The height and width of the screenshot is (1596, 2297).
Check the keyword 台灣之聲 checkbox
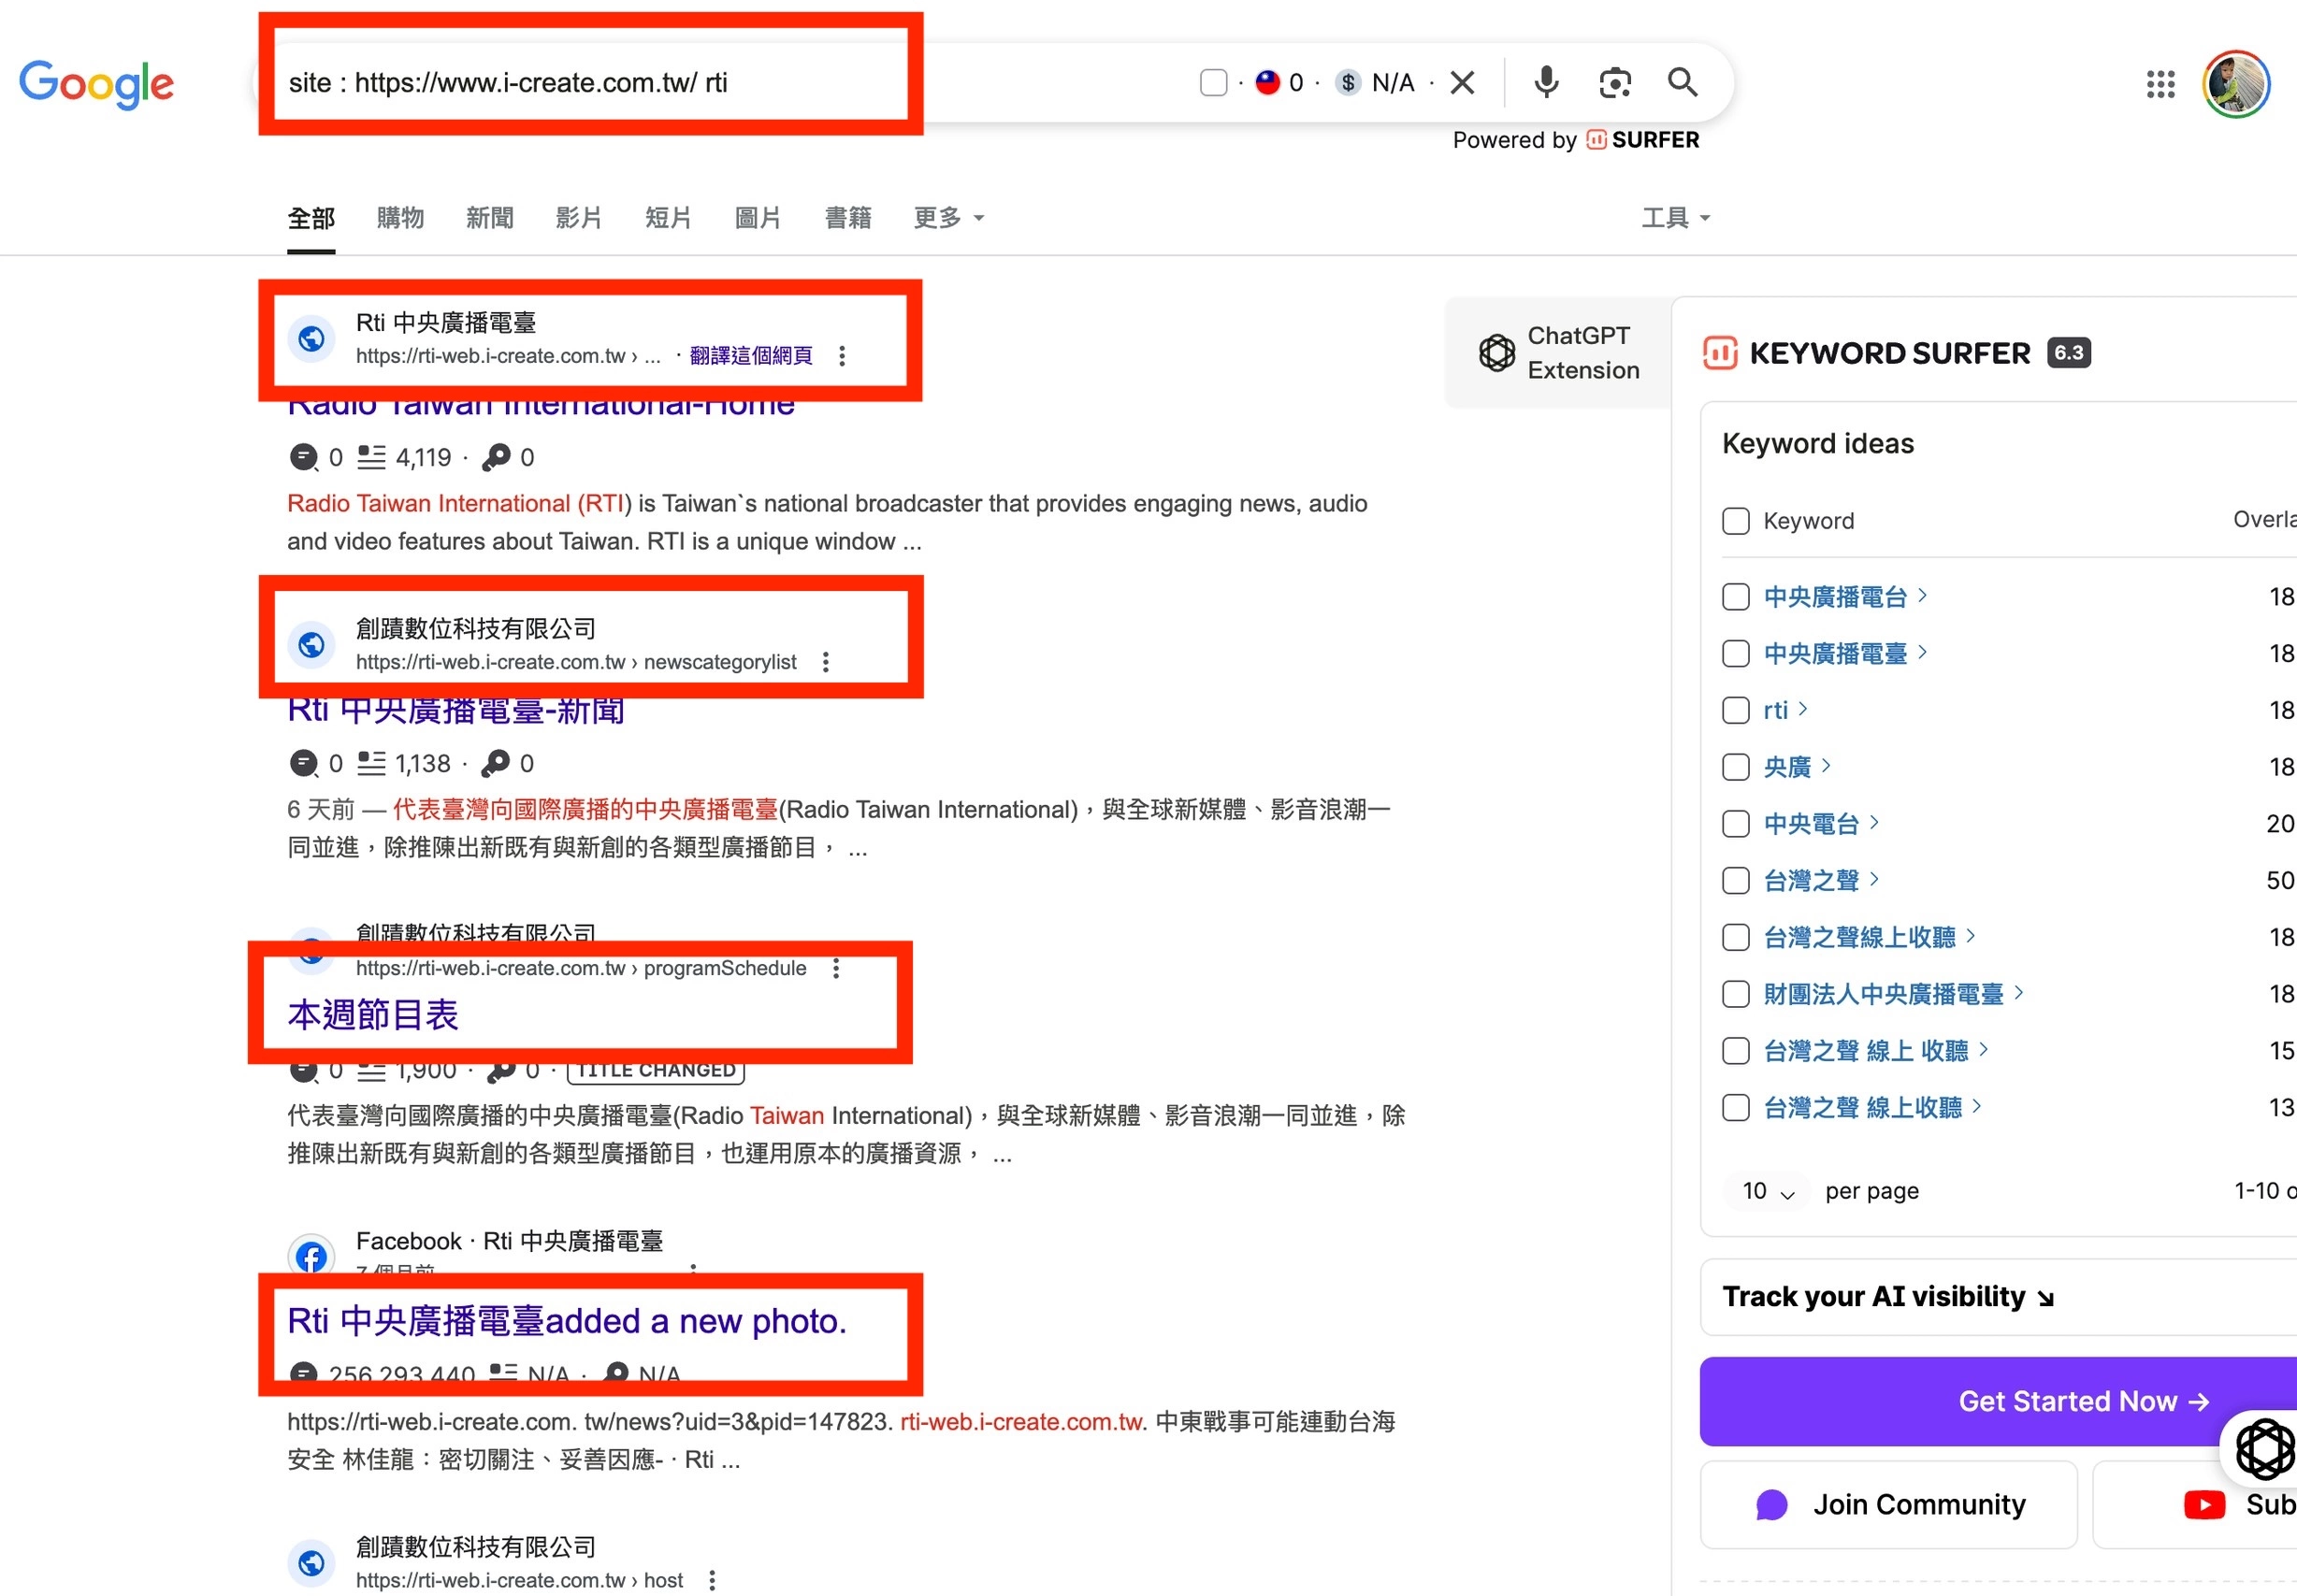click(x=1736, y=880)
